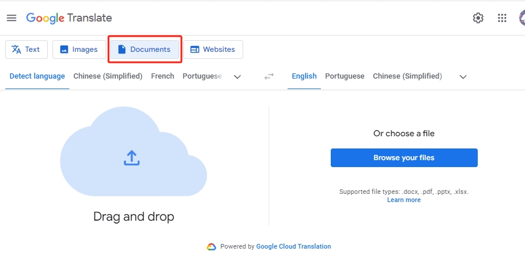Viewport: 525px width, 262px height.
Task: Select English as target language
Action: click(304, 76)
